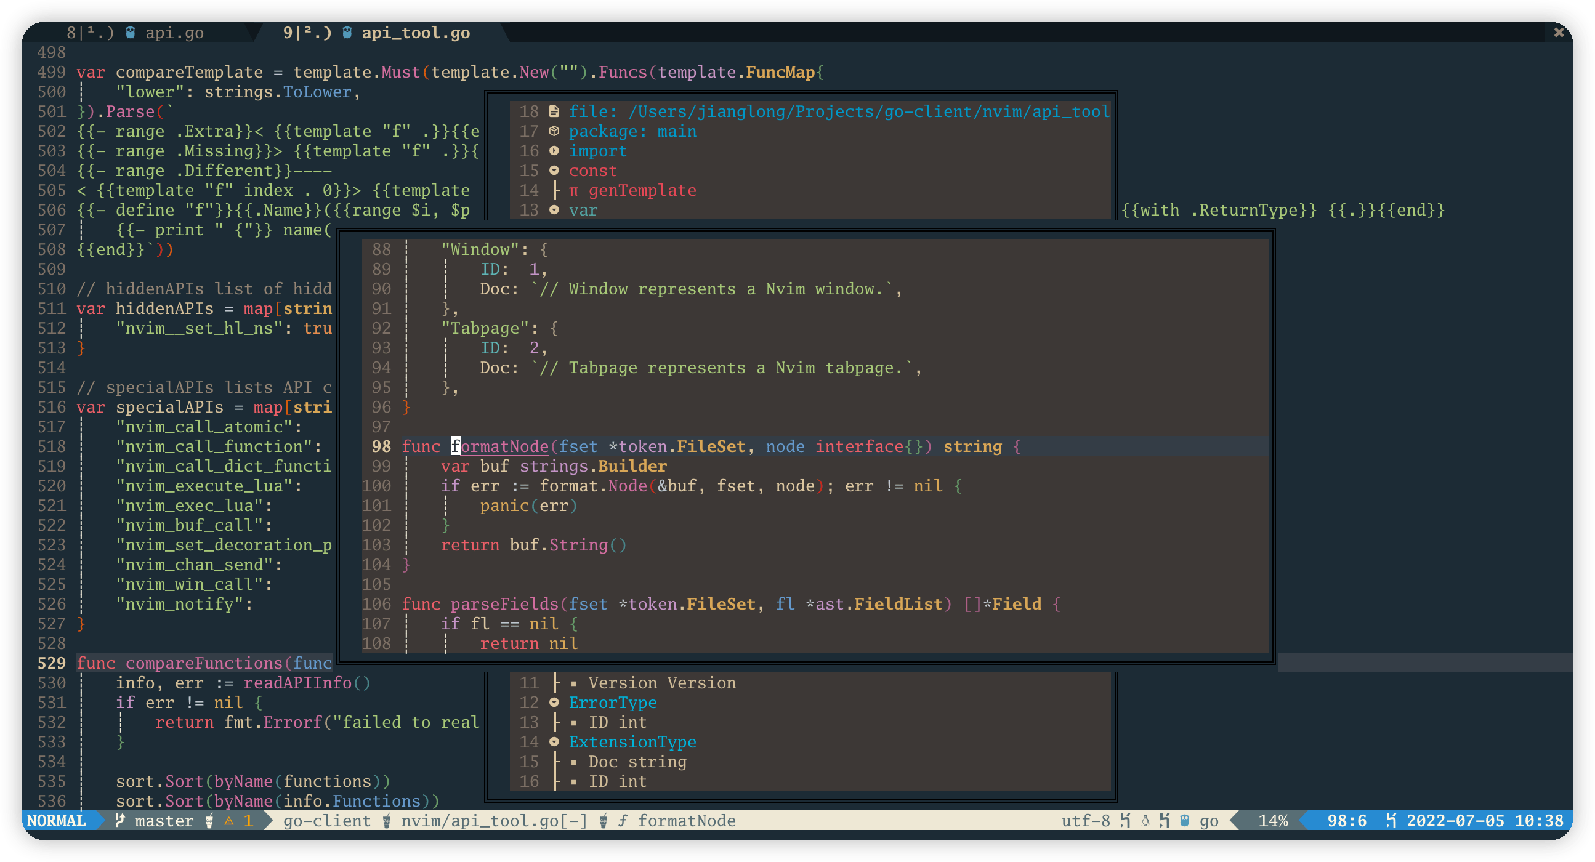Select 'package: main' in outline
The width and height of the screenshot is (1595, 862).
click(632, 131)
